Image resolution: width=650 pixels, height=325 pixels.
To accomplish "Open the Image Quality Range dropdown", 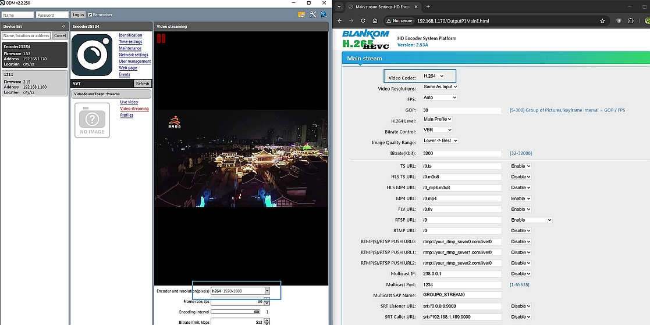I will [x=440, y=140].
